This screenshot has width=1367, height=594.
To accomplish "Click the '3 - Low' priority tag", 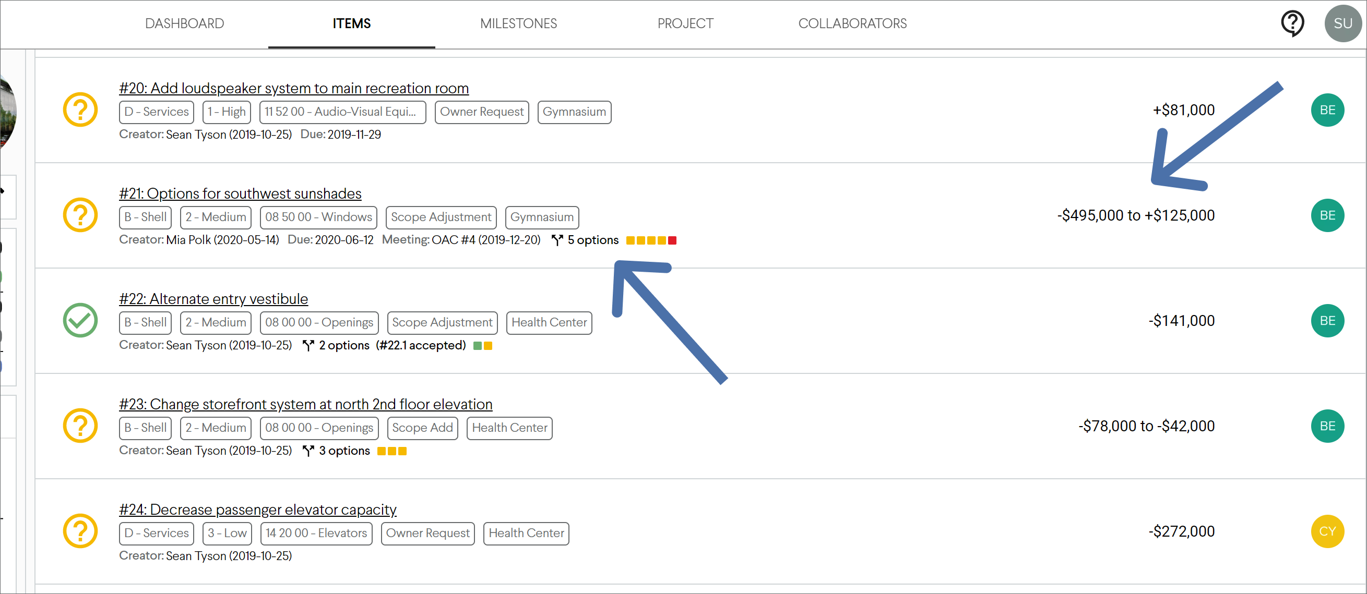I will pyautogui.click(x=227, y=533).
